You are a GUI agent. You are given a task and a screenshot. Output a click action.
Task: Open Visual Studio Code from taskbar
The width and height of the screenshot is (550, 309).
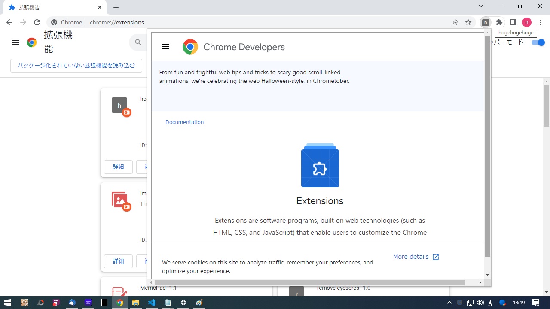coord(152,303)
